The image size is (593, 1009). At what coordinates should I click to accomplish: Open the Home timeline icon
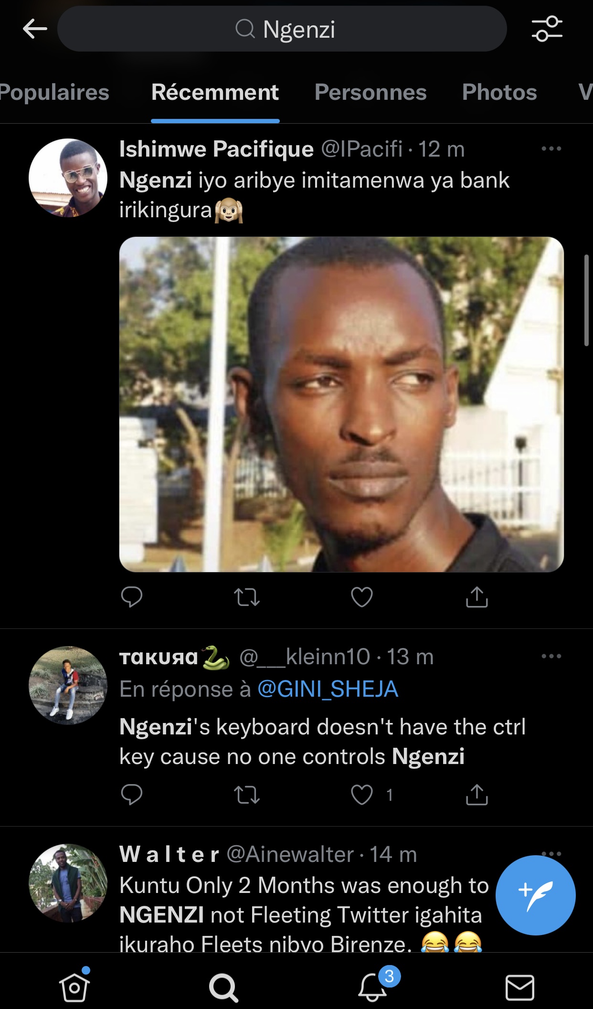click(74, 987)
